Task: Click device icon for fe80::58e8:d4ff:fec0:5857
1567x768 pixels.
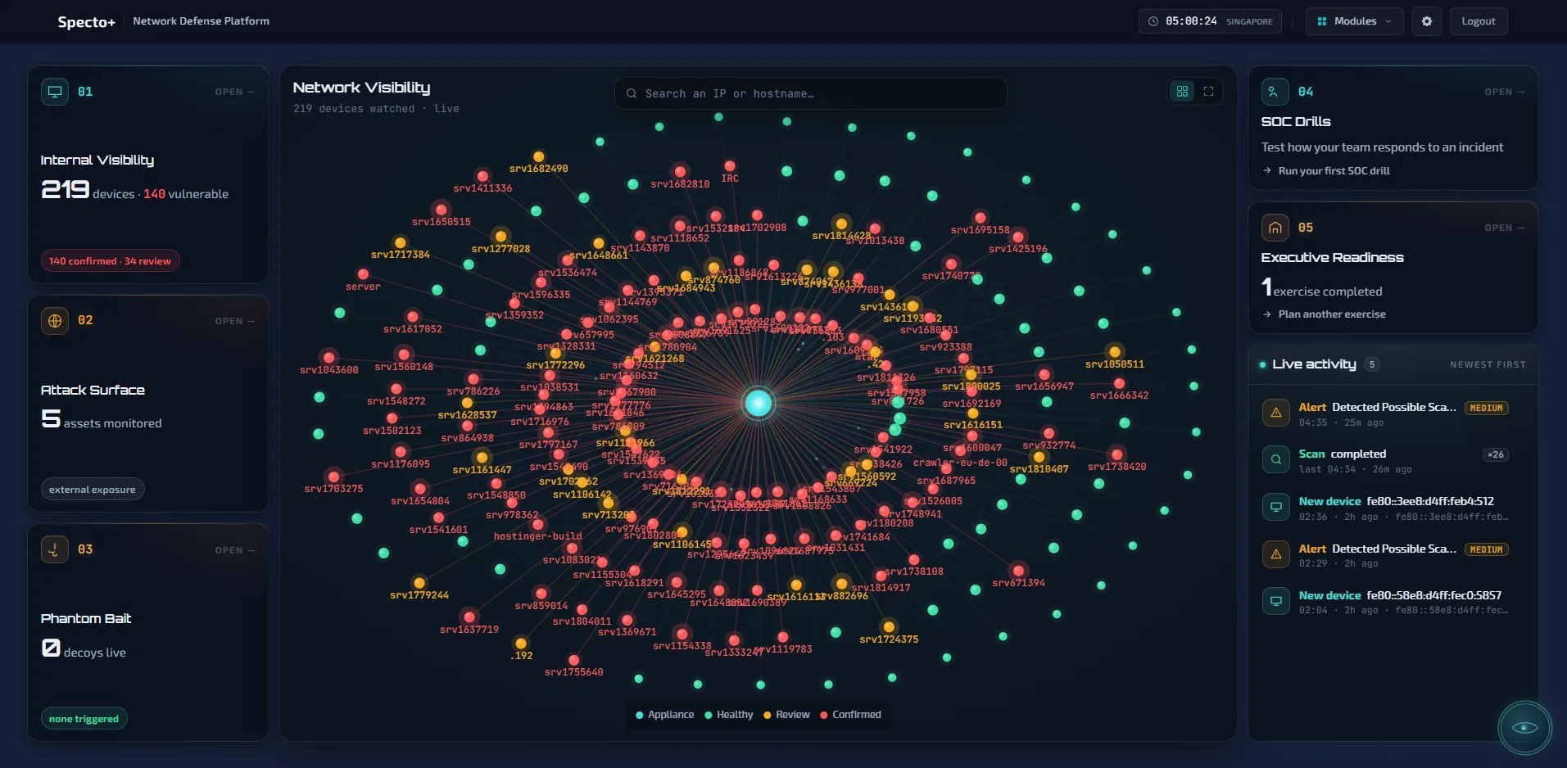Action: pos(1275,602)
